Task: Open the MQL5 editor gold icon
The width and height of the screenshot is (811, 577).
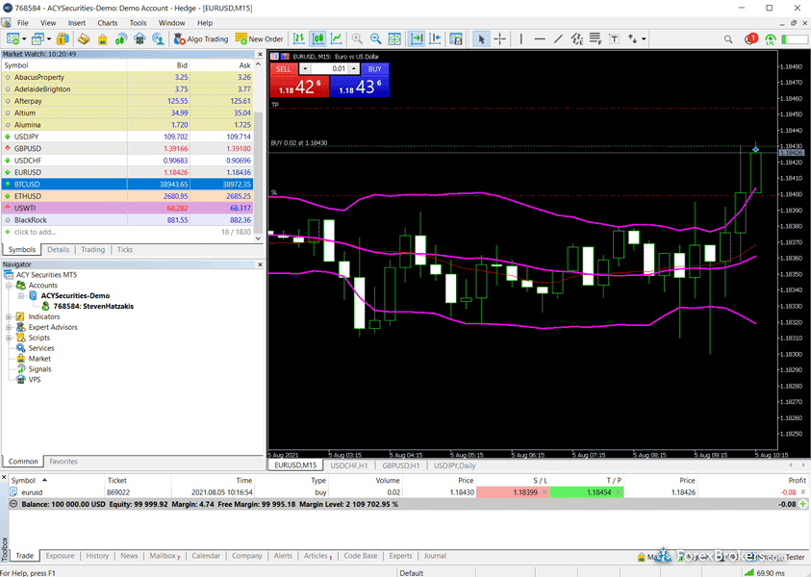Action: coord(84,38)
